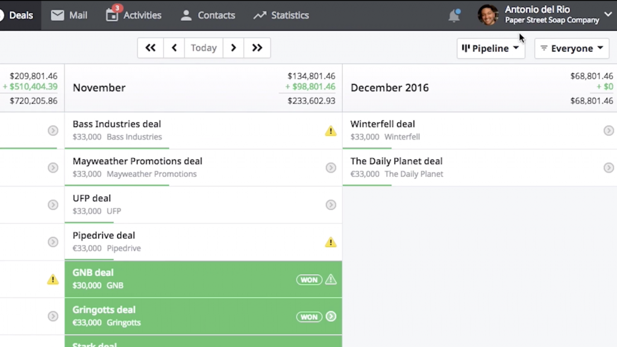This screenshot has height=347, width=617.
Task: Click the mail envelope icon
Action: 57,15
